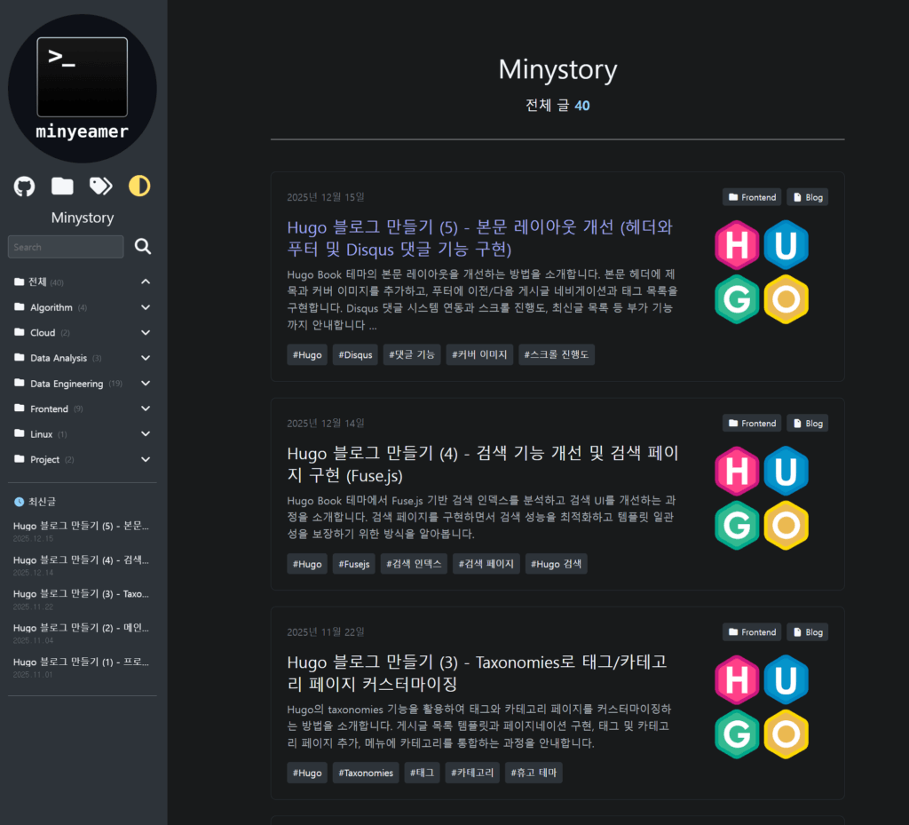The image size is (909, 825).
Task: Click the blue U hexagon logo on second post
Action: coord(786,471)
